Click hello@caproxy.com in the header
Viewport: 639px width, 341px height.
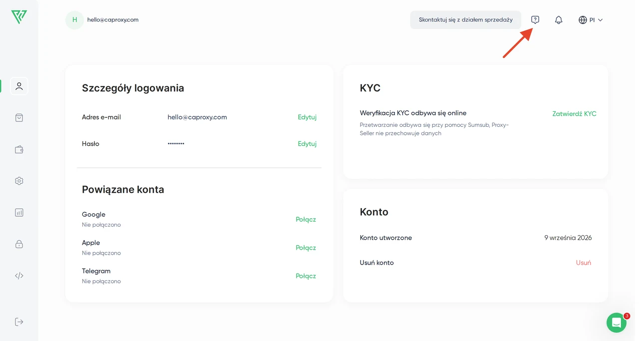(113, 20)
